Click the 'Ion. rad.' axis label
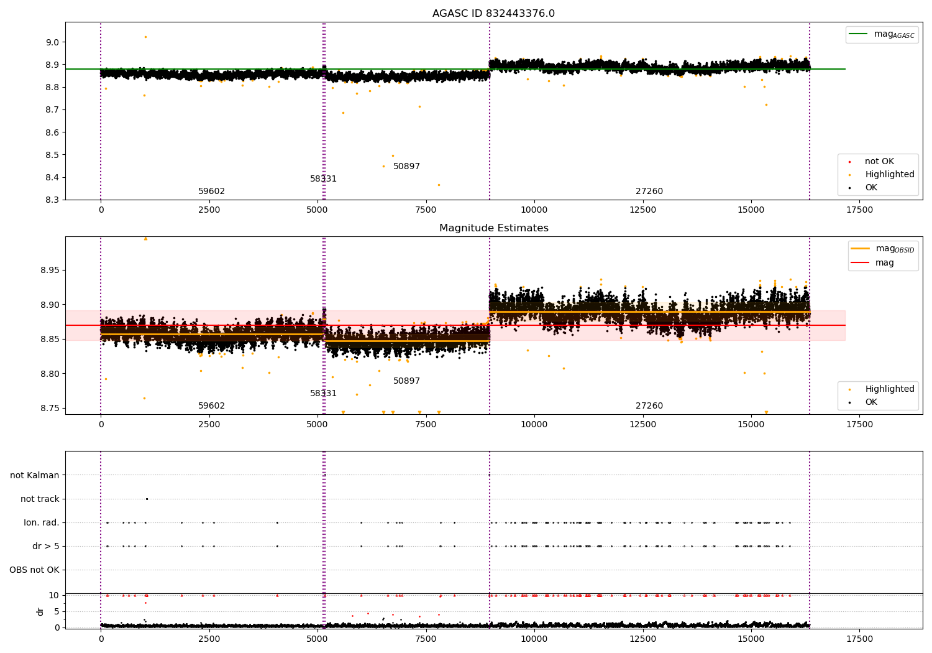 coord(42,523)
